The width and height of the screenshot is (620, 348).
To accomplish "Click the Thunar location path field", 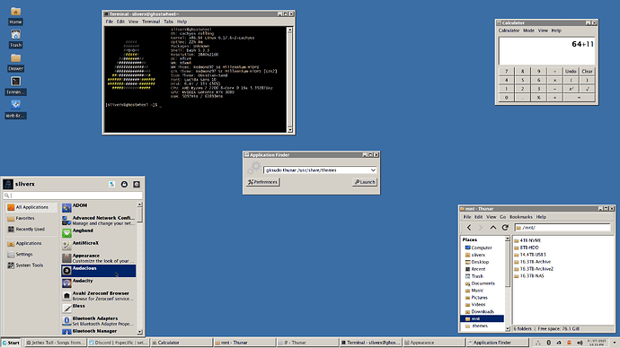I will click(x=562, y=228).
